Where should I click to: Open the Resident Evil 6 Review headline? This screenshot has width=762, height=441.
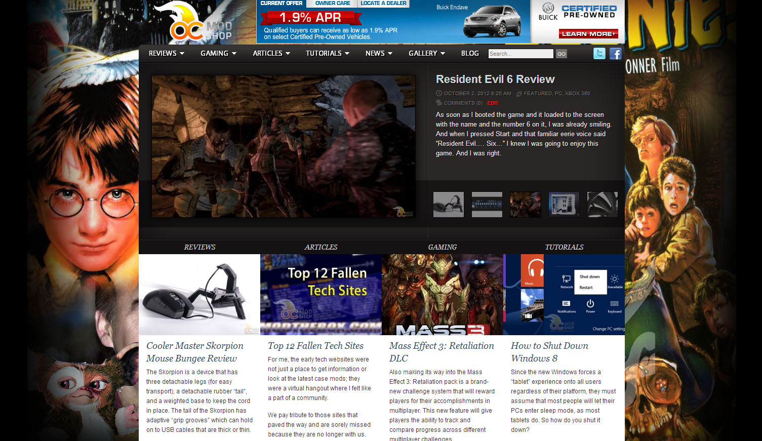495,79
